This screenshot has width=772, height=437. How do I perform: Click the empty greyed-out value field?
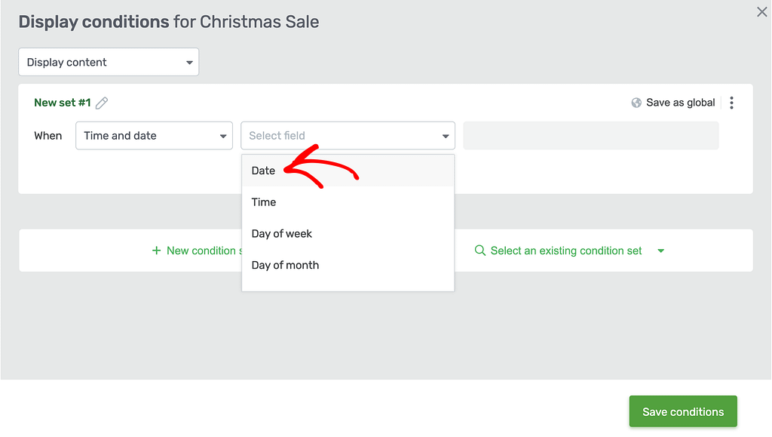[591, 136]
